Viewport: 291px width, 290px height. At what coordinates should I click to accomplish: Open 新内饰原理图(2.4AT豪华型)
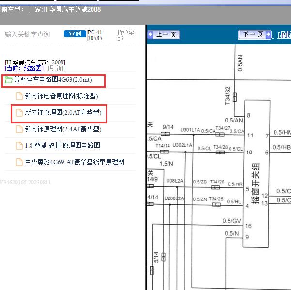coord(63,129)
